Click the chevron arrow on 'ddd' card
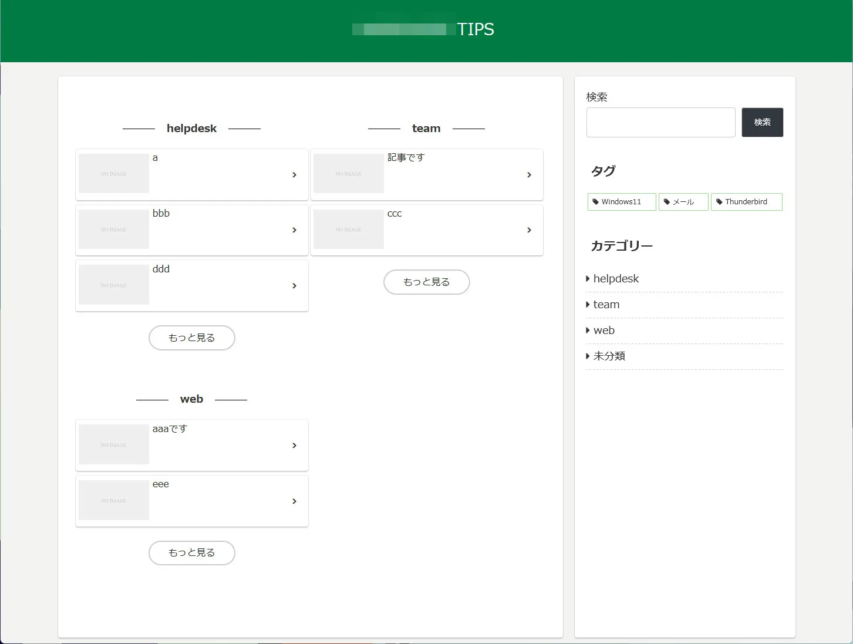This screenshot has width=853, height=644. [x=294, y=286]
